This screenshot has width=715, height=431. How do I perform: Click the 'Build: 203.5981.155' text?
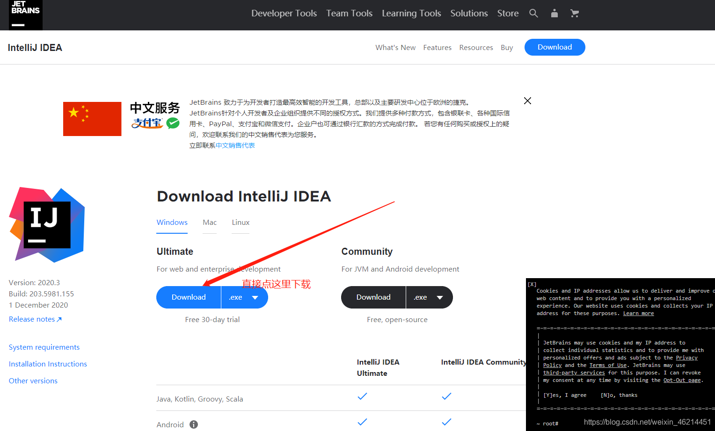coord(41,294)
